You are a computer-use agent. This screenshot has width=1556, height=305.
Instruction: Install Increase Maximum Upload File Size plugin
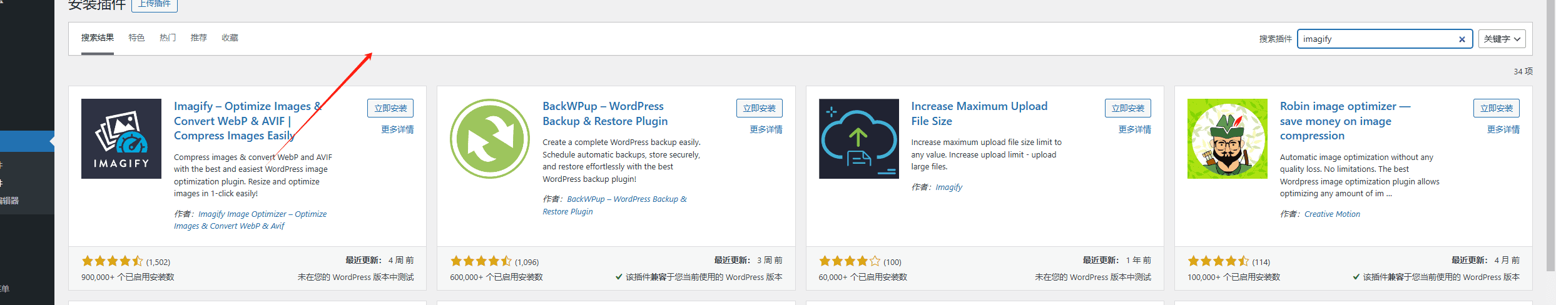1128,108
